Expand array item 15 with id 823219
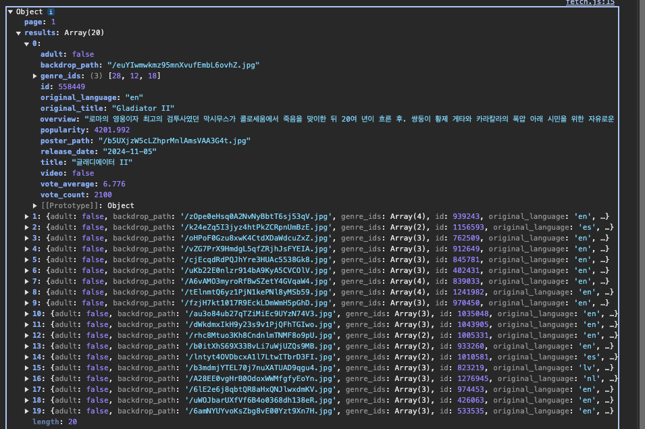This screenshot has width=645, height=429. (x=27, y=368)
